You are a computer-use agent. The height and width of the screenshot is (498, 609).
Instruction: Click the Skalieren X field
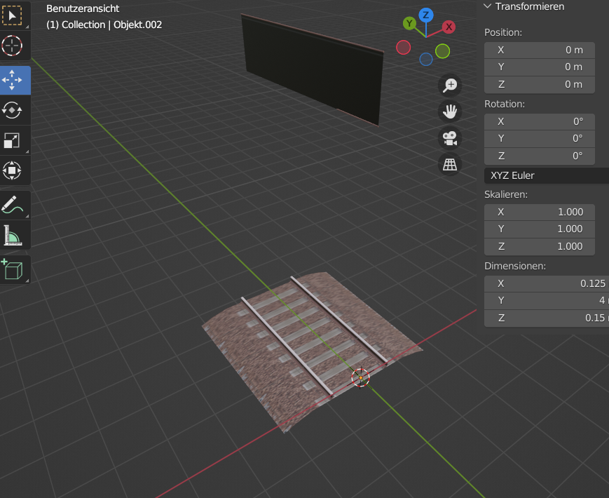(x=540, y=212)
